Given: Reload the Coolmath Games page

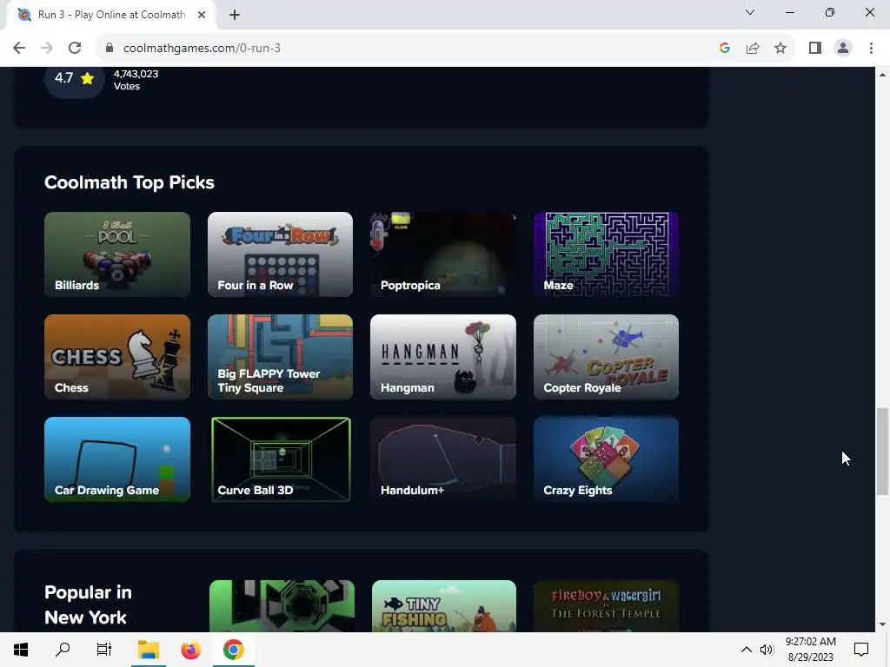Looking at the screenshot, I should (x=75, y=49).
